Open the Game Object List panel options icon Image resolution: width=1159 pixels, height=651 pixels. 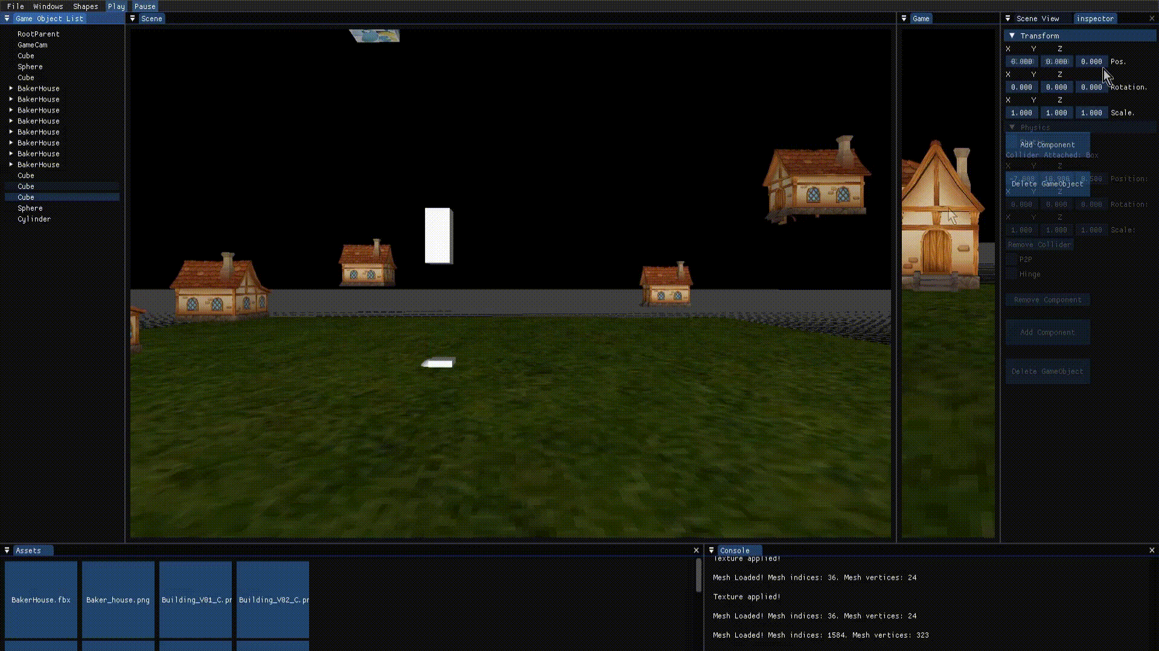click(x=6, y=18)
